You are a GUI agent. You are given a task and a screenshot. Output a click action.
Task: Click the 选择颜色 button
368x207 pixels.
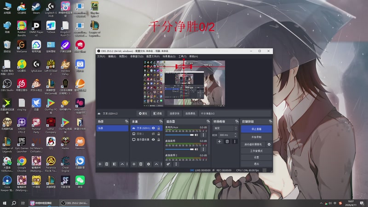[x=190, y=113]
